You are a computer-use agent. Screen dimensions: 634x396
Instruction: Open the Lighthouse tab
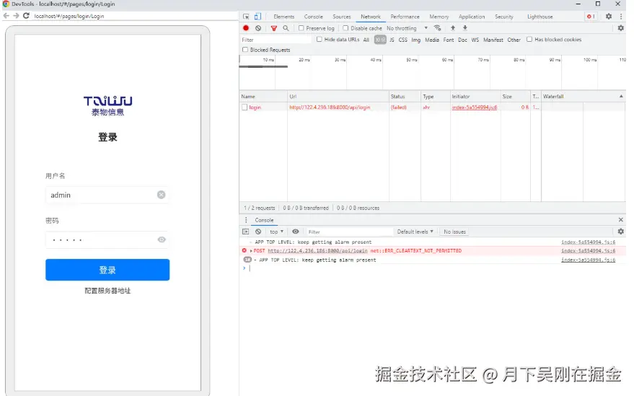pyautogui.click(x=540, y=17)
